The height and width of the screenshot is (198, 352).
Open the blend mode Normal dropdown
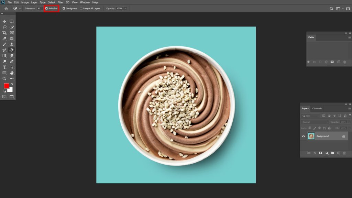[315, 122]
